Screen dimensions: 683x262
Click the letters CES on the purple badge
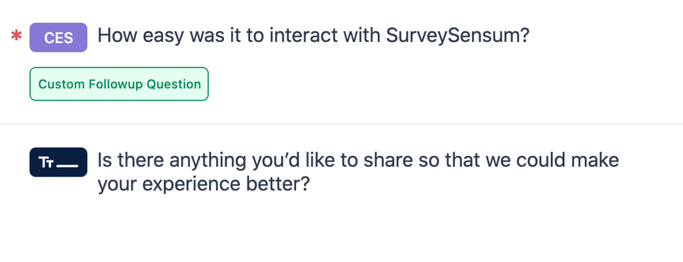point(59,38)
